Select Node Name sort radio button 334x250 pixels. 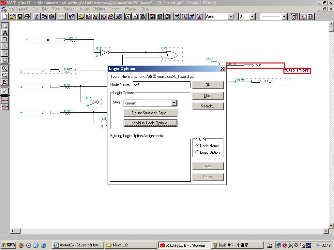point(197,146)
